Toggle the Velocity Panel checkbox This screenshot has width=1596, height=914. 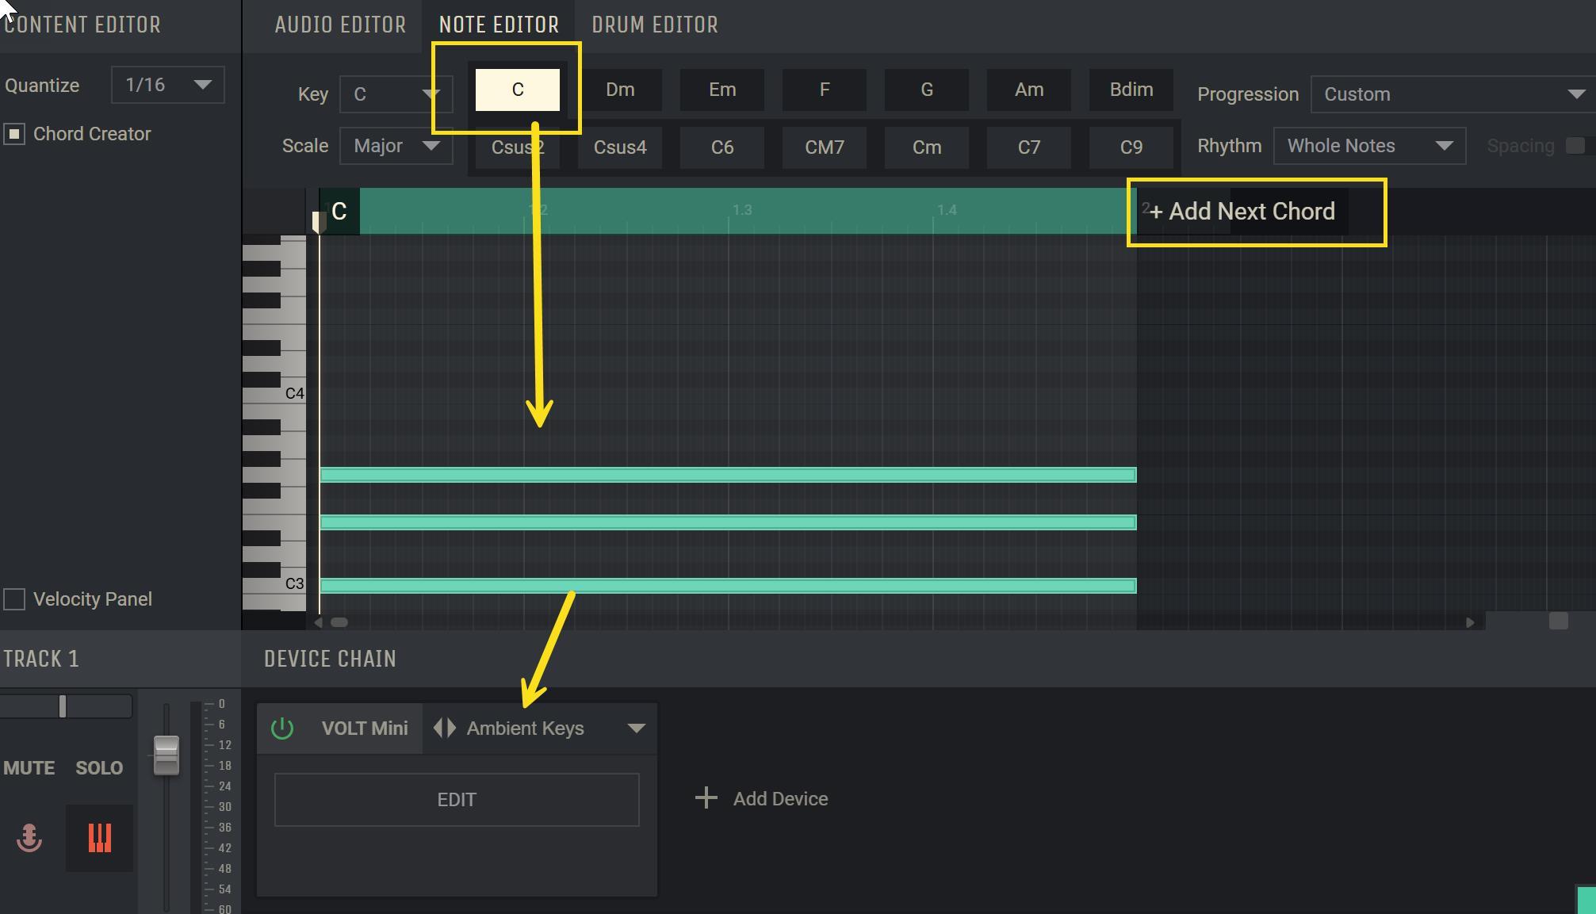point(14,598)
